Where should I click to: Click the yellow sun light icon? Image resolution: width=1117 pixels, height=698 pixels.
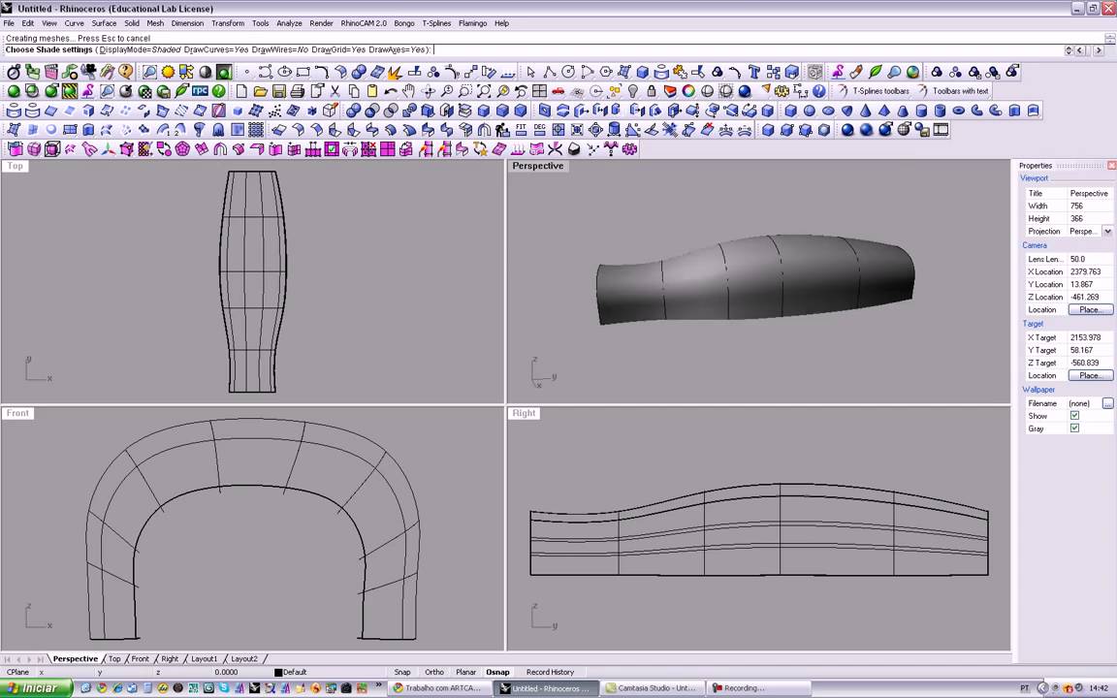click(x=168, y=72)
